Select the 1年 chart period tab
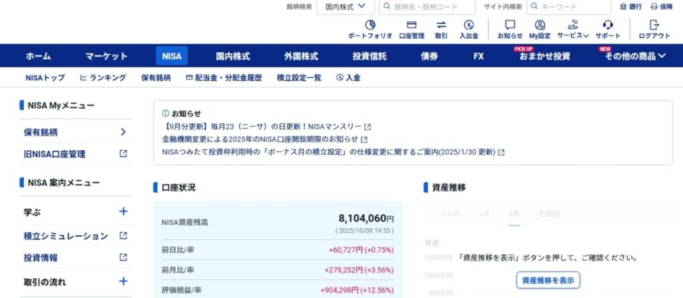Screen dimensions: 683x298 click(484, 214)
